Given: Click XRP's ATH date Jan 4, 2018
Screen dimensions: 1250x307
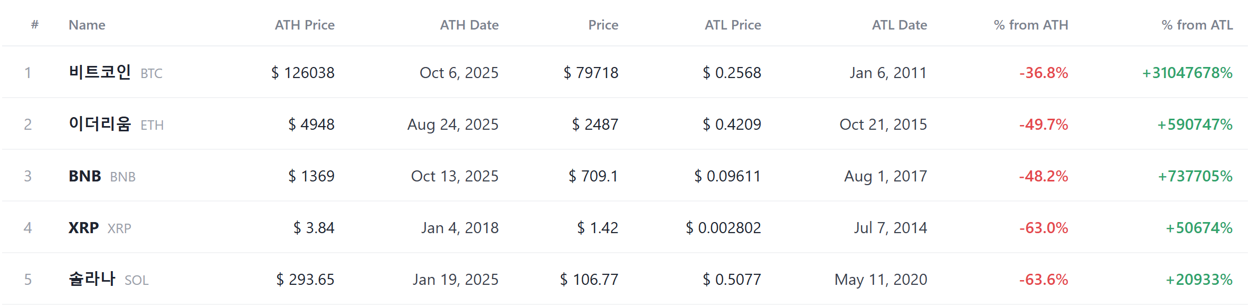Looking at the screenshot, I should pyautogui.click(x=460, y=227).
